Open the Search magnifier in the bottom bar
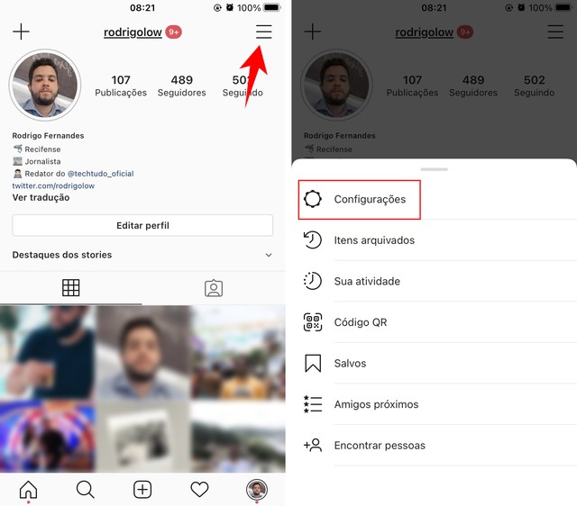This screenshot has width=577, height=506. pos(86,490)
